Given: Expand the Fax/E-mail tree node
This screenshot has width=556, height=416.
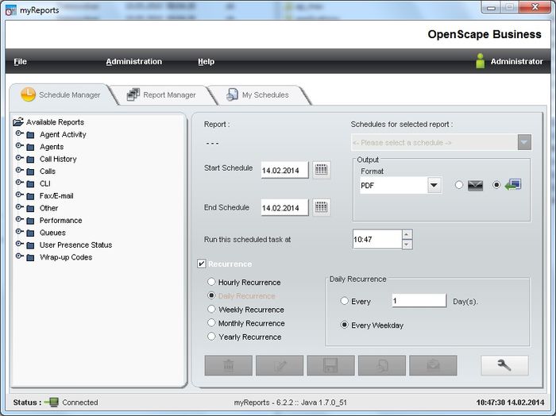Looking at the screenshot, I should pyautogui.click(x=19, y=195).
